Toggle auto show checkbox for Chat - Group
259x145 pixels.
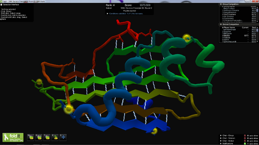pyautogui.click(x=248, y=136)
